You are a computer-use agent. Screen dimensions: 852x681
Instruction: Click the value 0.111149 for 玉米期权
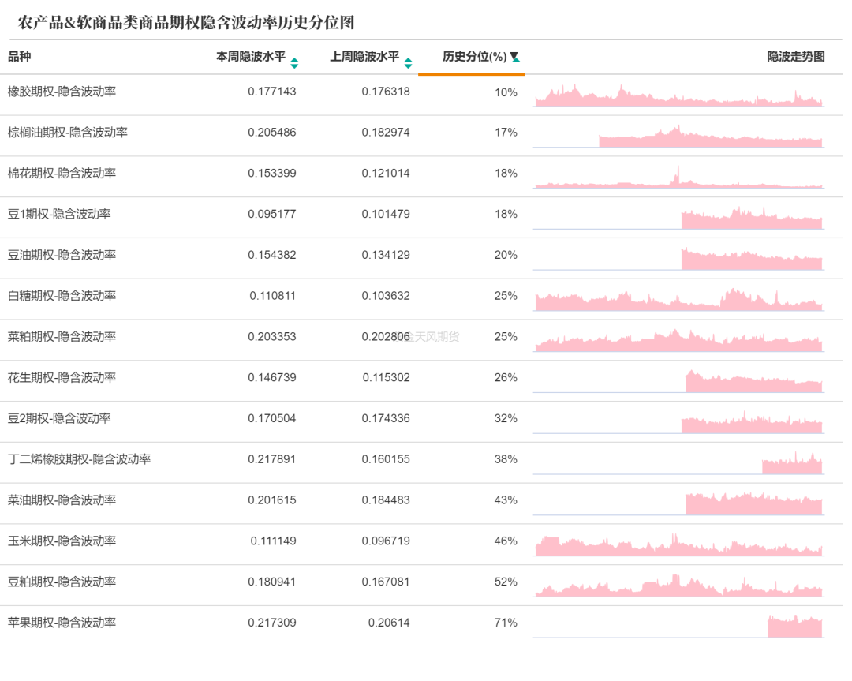click(273, 541)
